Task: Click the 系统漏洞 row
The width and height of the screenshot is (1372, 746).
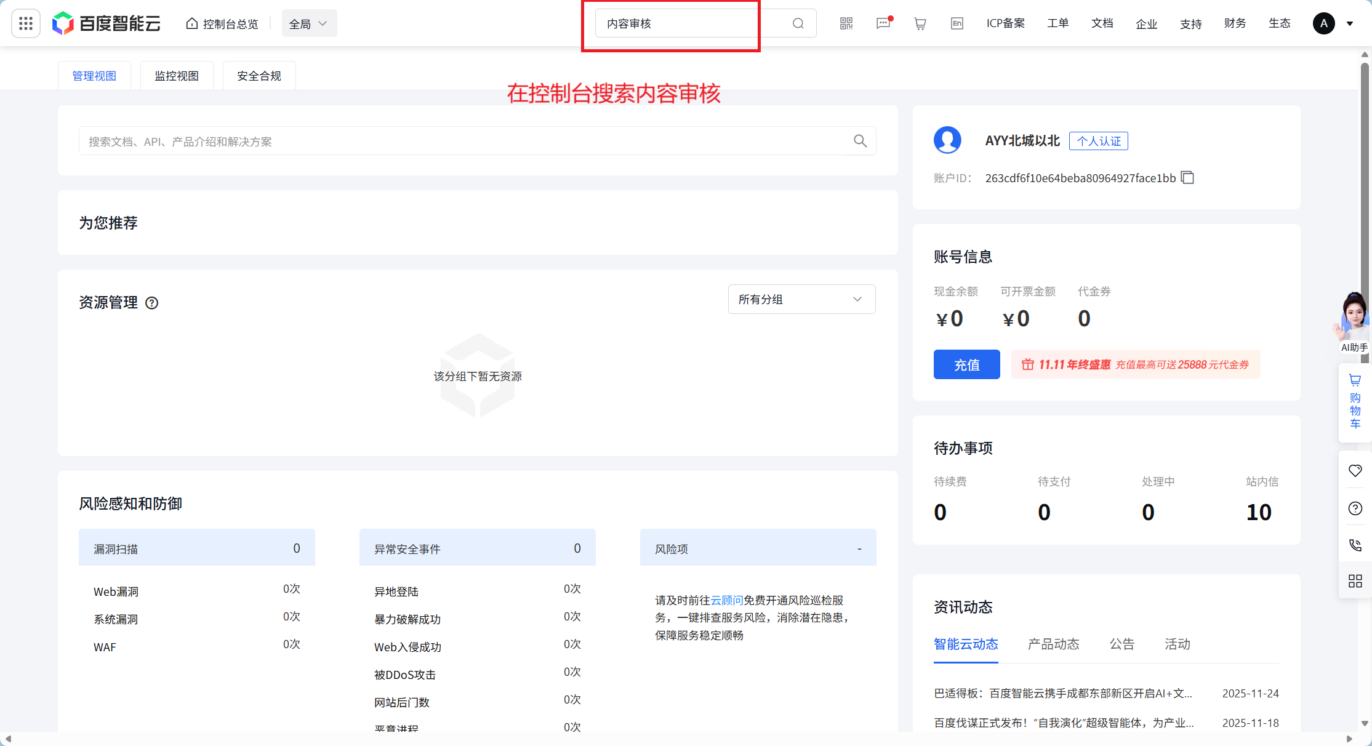Action: [x=197, y=619]
